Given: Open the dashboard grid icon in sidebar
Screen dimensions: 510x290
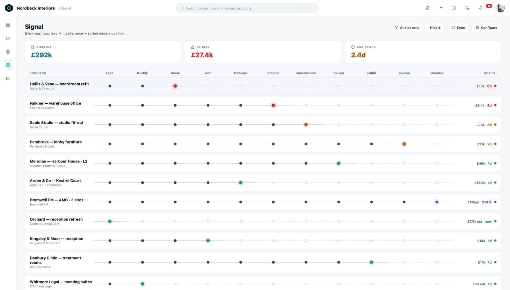Looking at the screenshot, I should [x=8, y=25].
